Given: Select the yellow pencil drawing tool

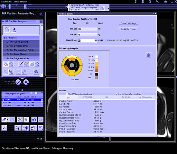Looking at the screenshot, I should (x=21, y=64).
